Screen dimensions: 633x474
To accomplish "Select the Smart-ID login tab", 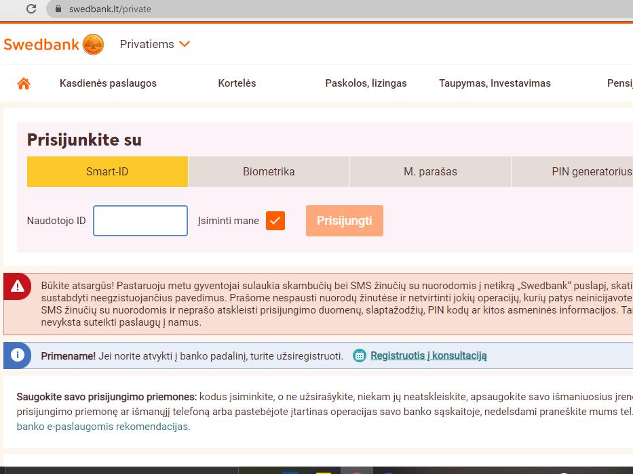I will click(x=107, y=172).
